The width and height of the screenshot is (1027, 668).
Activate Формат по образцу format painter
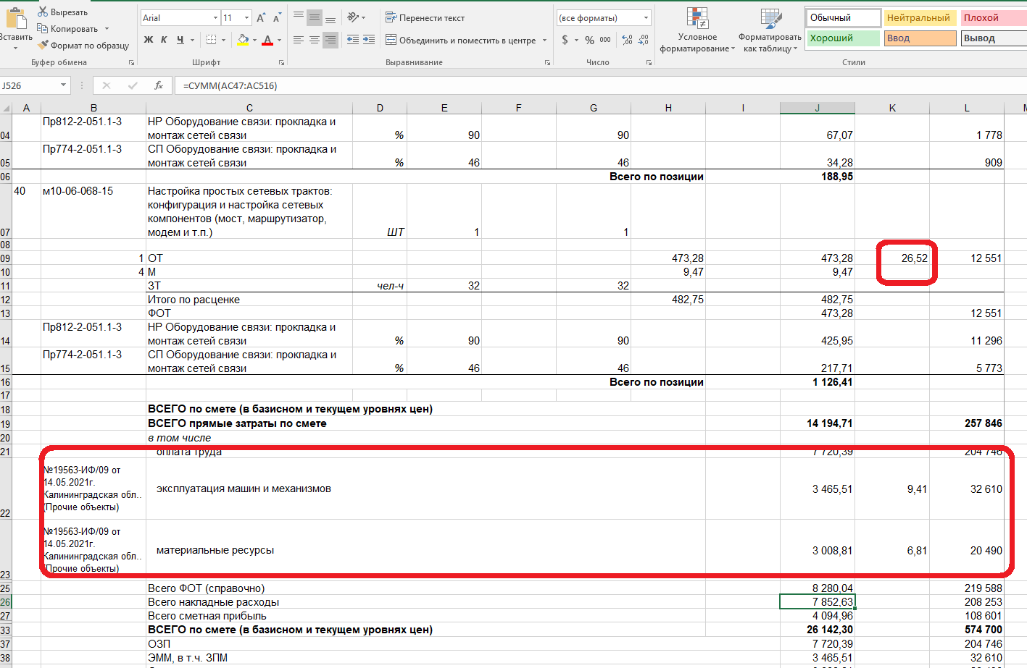pyautogui.click(x=84, y=45)
